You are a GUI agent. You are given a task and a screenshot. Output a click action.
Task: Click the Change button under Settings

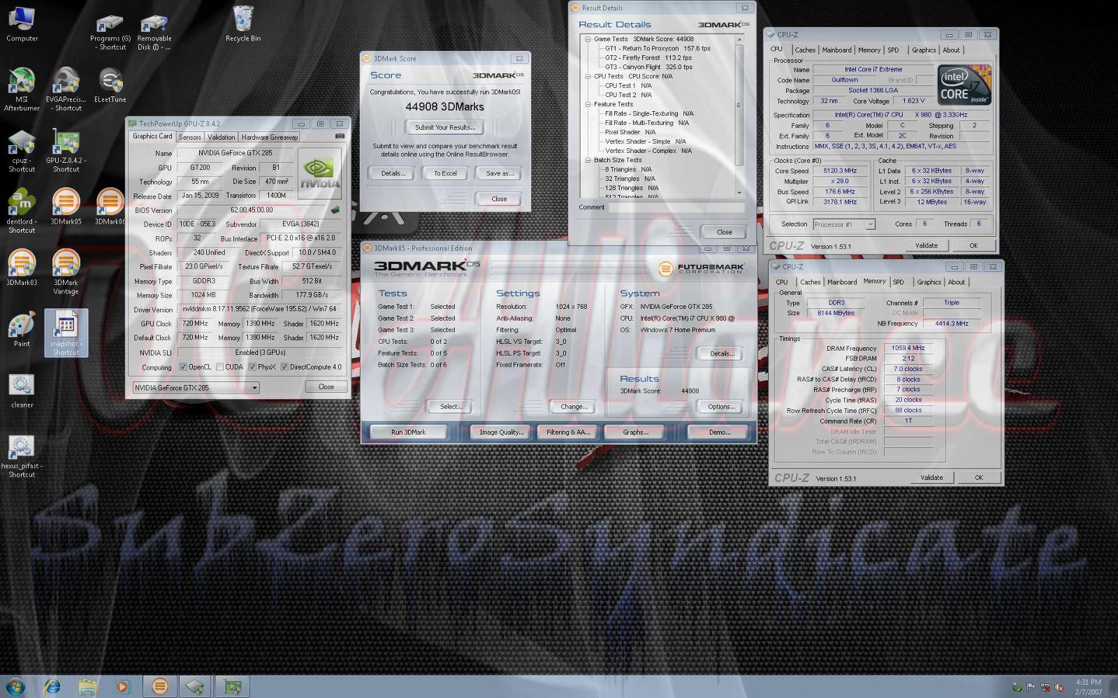point(573,407)
